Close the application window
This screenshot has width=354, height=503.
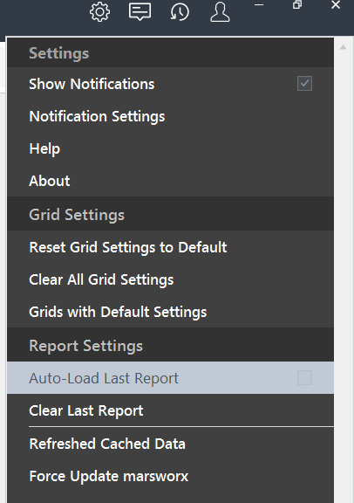point(336,5)
